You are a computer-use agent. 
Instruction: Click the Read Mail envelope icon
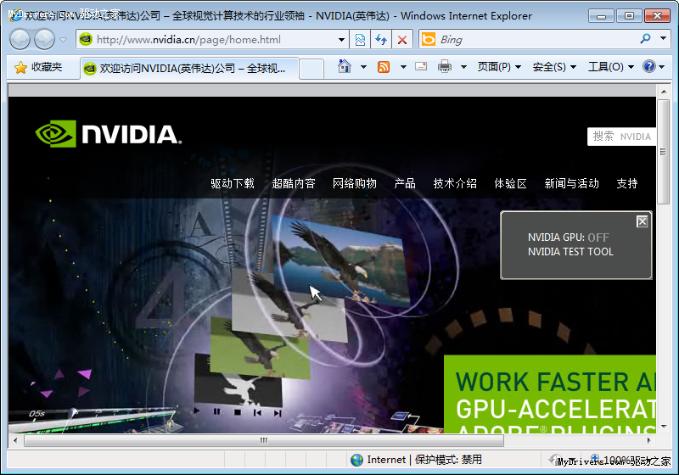point(421,67)
